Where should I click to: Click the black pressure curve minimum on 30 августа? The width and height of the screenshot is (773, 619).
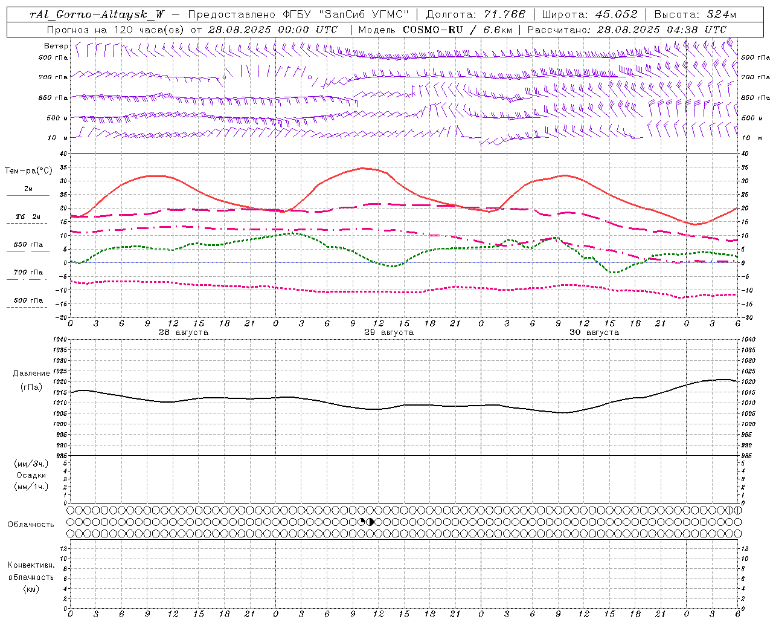563,413
